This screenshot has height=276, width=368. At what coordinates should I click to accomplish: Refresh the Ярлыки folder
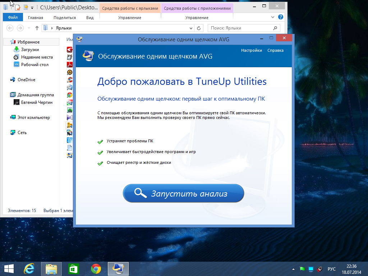(199, 28)
